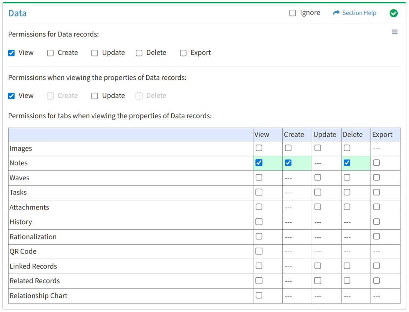Click the Section Help arrow icon

point(336,13)
